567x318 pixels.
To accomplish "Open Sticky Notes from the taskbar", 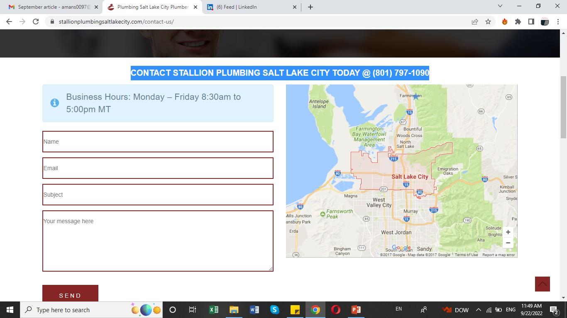I will tap(295, 310).
